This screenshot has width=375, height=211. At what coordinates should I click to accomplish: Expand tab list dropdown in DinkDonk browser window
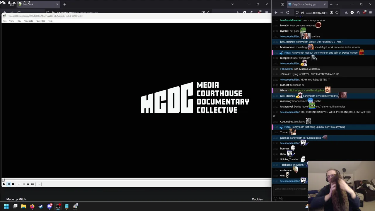point(233,4)
